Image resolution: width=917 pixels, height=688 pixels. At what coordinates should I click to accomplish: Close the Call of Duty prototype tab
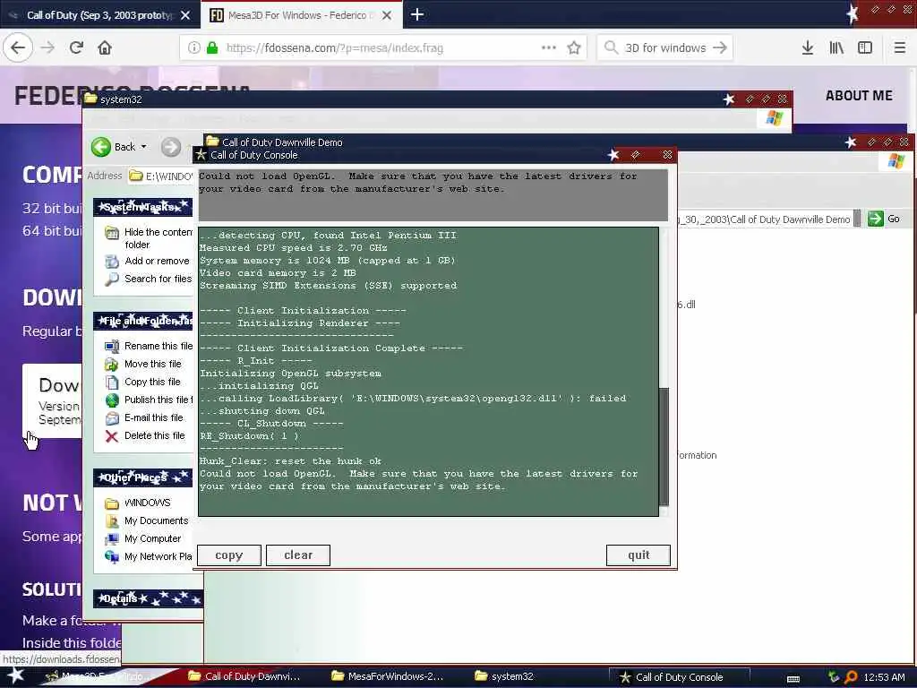(185, 15)
